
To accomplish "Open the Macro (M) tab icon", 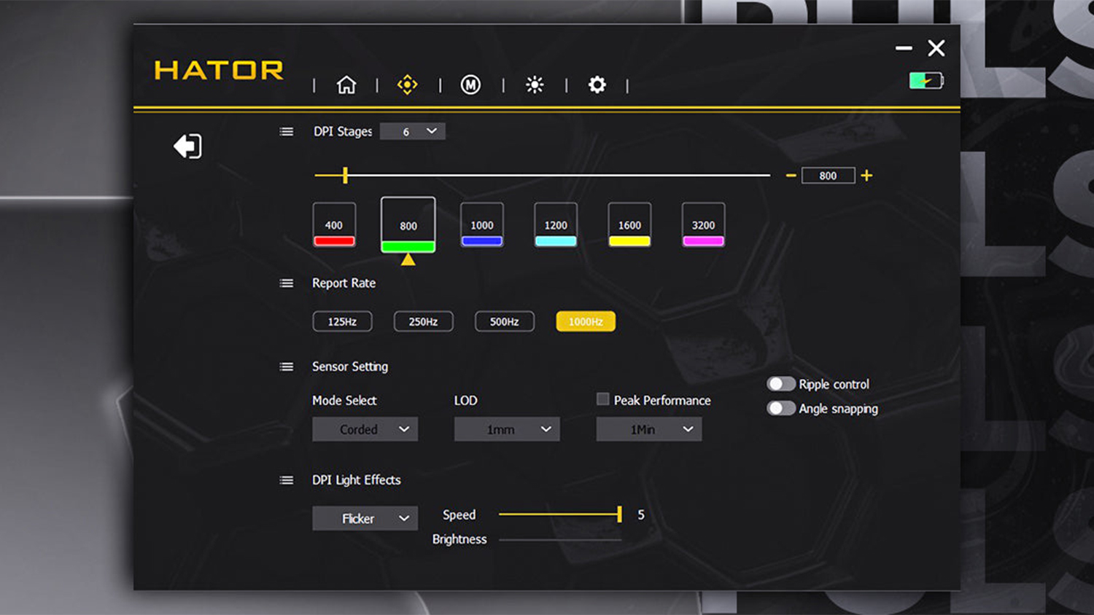I will (x=470, y=85).
